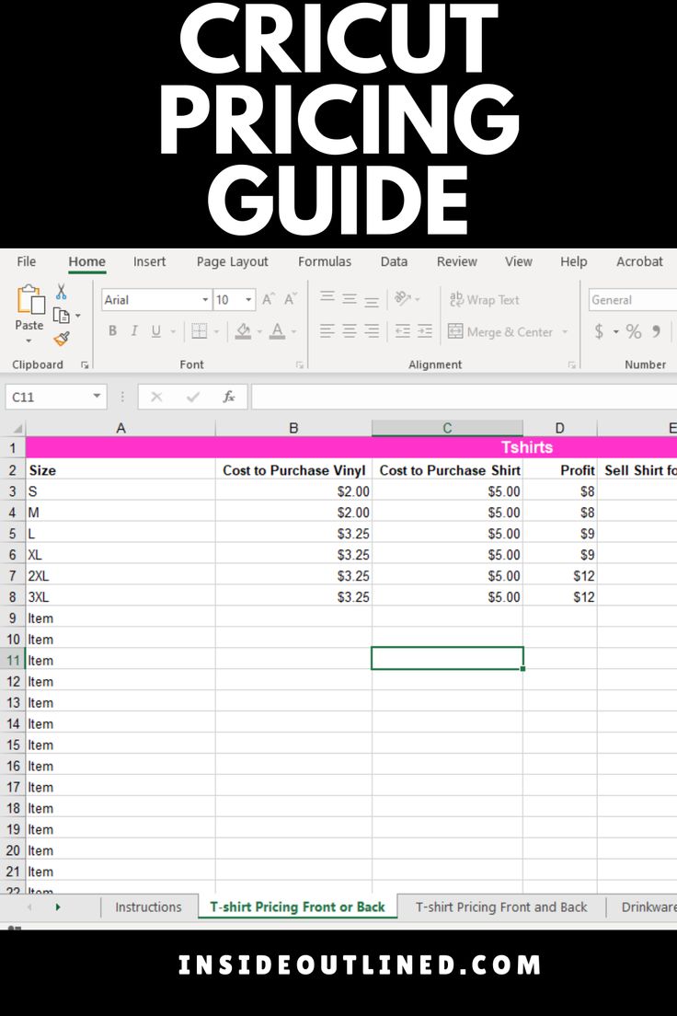Apply Accounting dollar number format
The image size is (677, 1016).
click(x=599, y=331)
